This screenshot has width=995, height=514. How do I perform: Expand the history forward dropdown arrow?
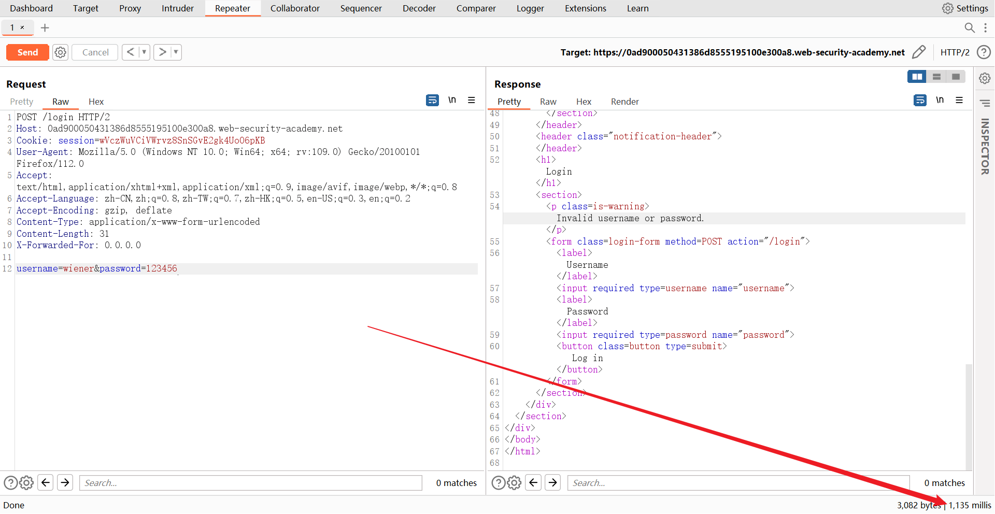pyautogui.click(x=176, y=52)
